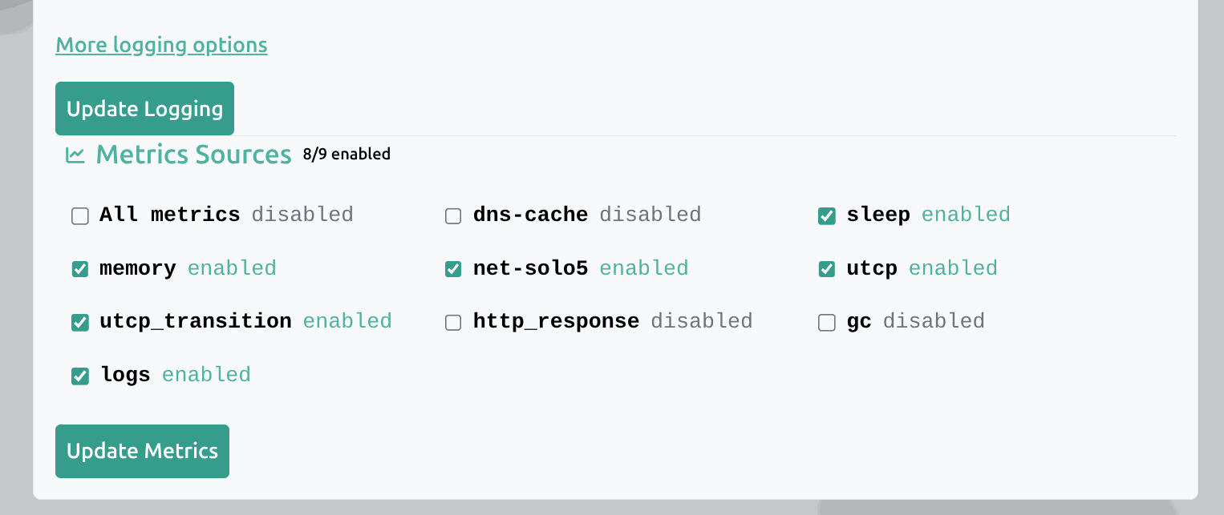Image resolution: width=1224 pixels, height=515 pixels.
Task: Enable the gc metrics checkbox
Action: (x=827, y=323)
